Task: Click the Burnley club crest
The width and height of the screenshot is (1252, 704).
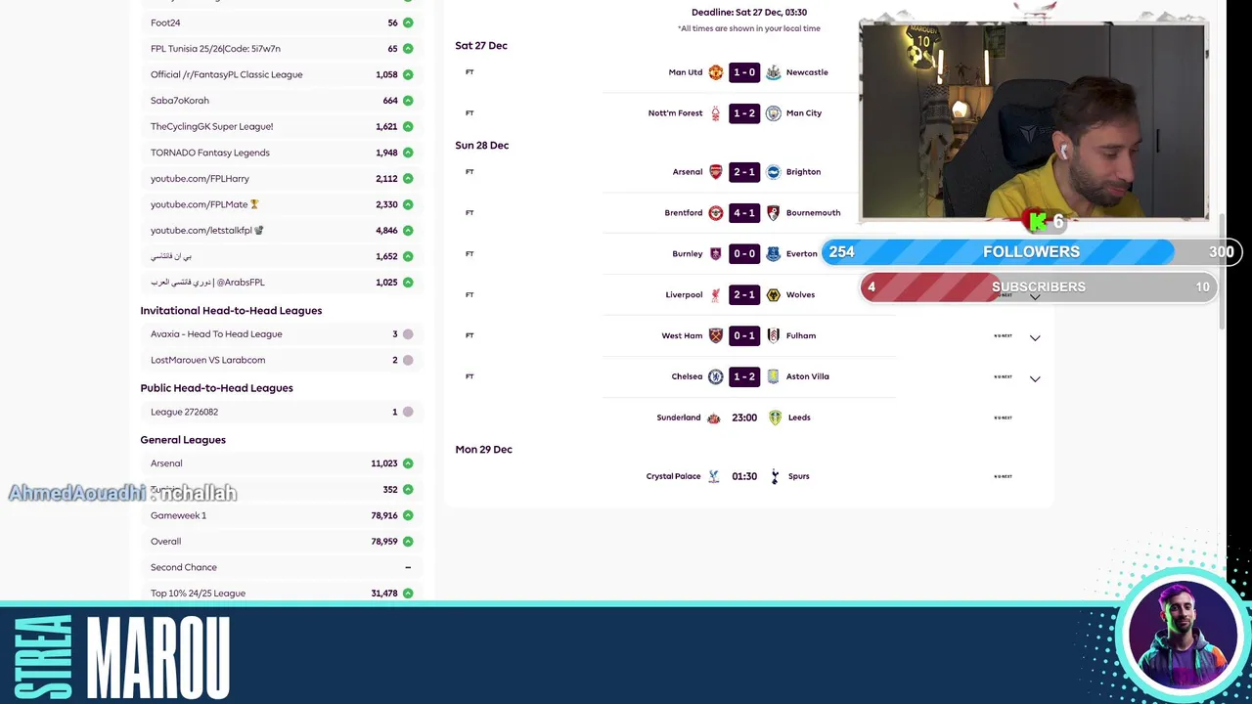Action: click(715, 254)
